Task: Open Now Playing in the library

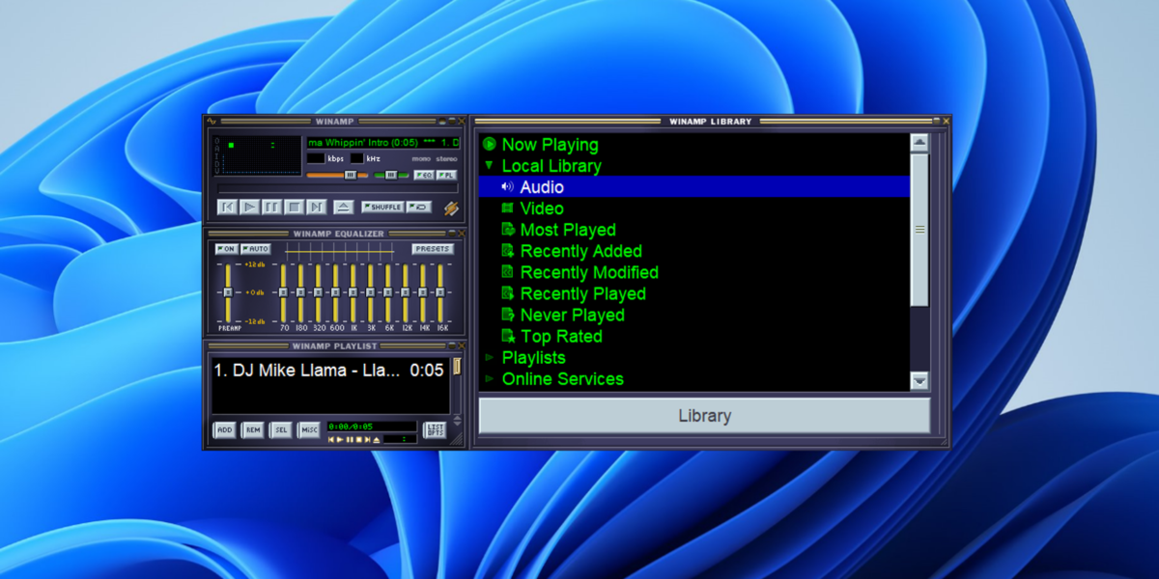Action: 550,145
